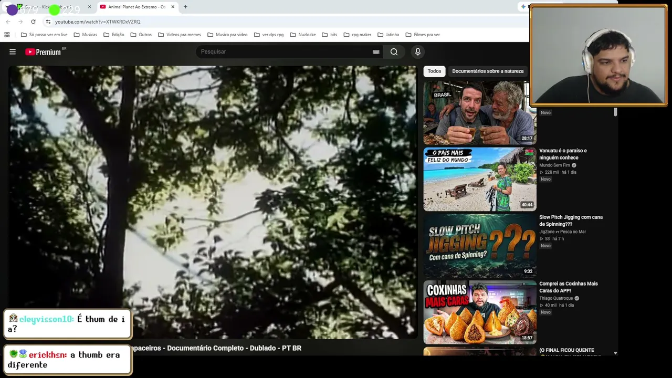
Task: Click the scrollbar down arrow in sidebar
Action: [x=615, y=353]
